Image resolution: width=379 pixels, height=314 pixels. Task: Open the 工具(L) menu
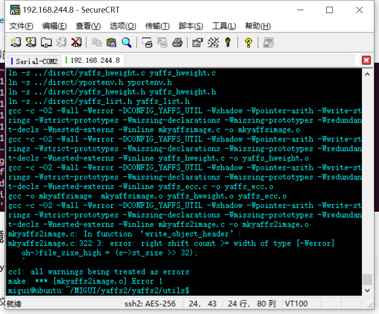(x=224, y=26)
